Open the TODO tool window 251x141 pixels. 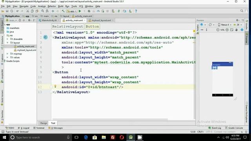point(9,128)
